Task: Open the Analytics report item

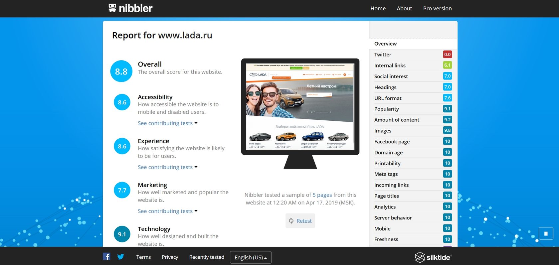Action: tap(413, 206)
